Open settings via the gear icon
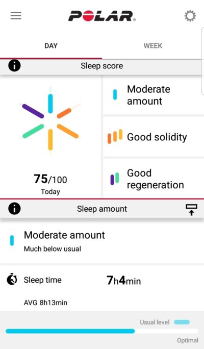This screenshot has width=204, height=349. (x=190, y=16)
